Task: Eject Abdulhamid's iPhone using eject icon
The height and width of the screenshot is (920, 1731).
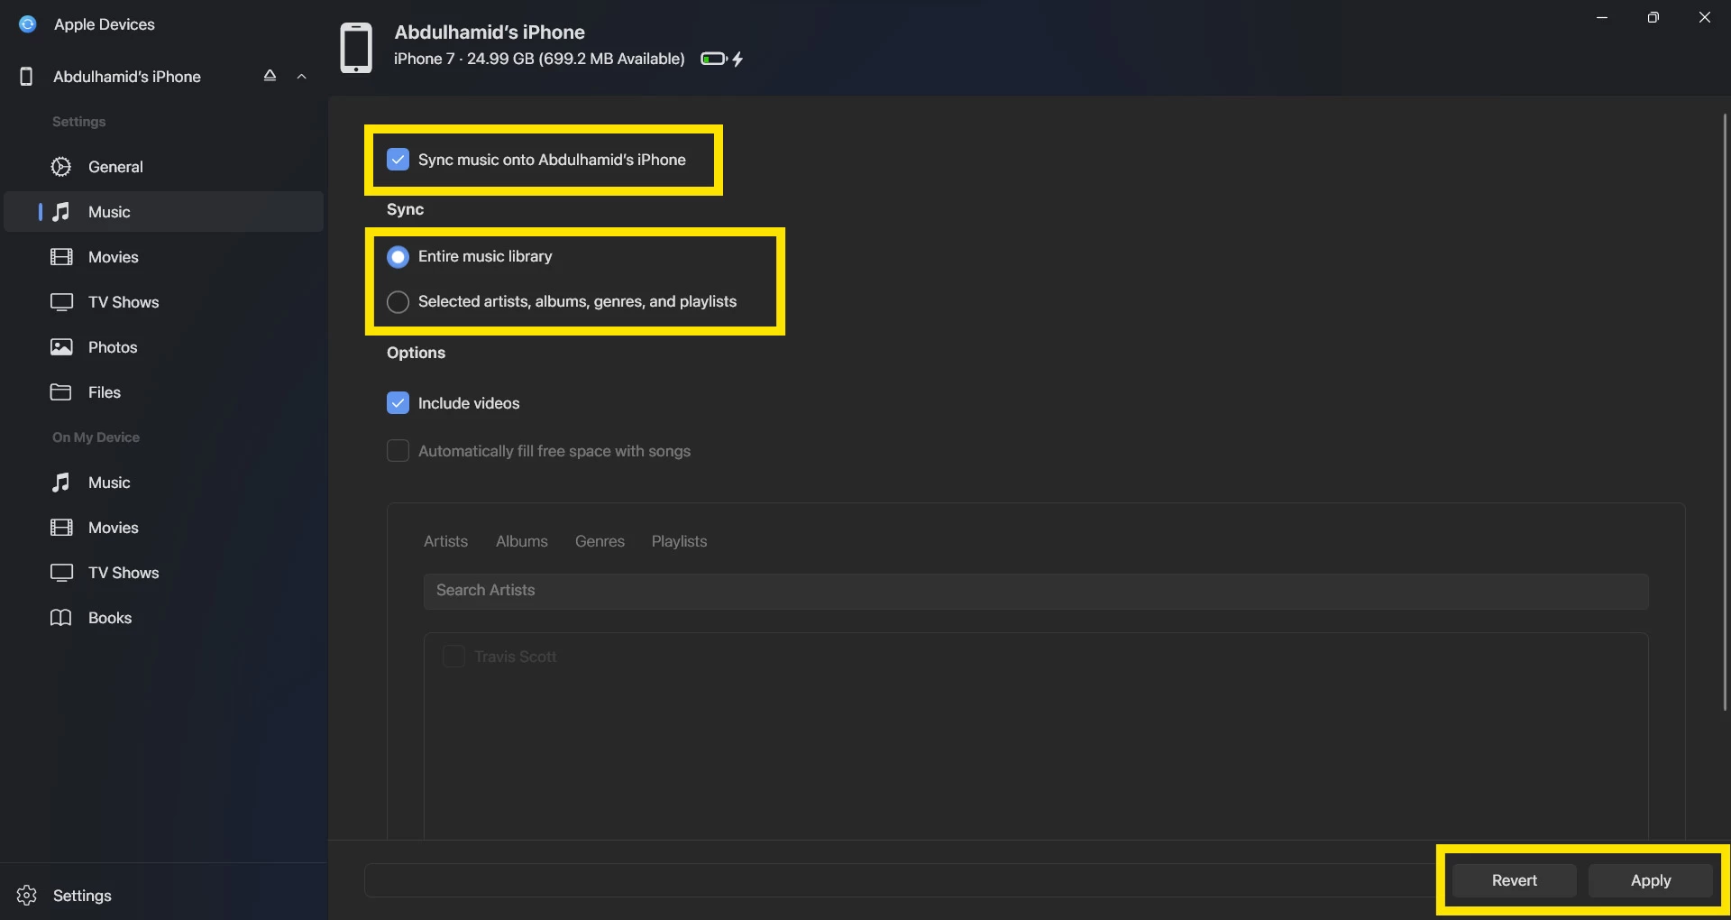Action: click(x=270, y=76)
